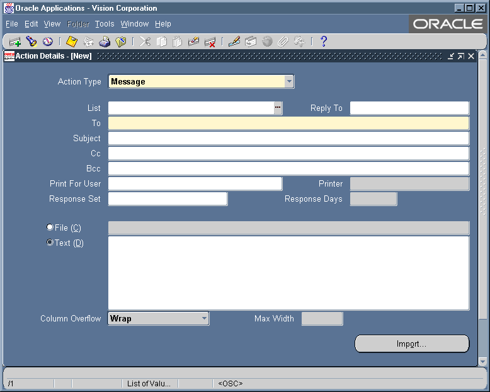Viewport: 490px width, 392px height.
Task: Click the "<OSC>" status bar text
Action: click(x=231, y=384)
